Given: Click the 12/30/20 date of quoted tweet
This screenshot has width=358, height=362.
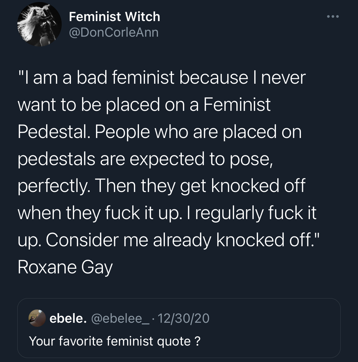Looking at the screenshot, I should [183, 318].
